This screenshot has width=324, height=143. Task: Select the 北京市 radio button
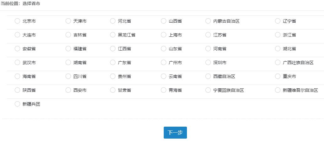pos(17,21)
